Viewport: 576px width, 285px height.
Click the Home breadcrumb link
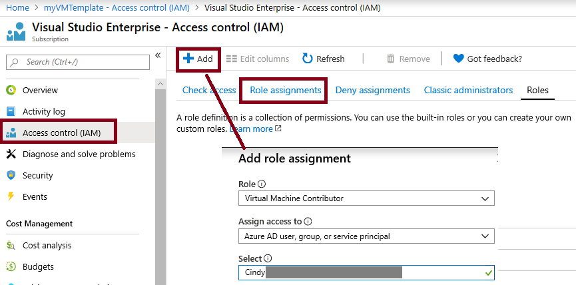tap(17, 8)
